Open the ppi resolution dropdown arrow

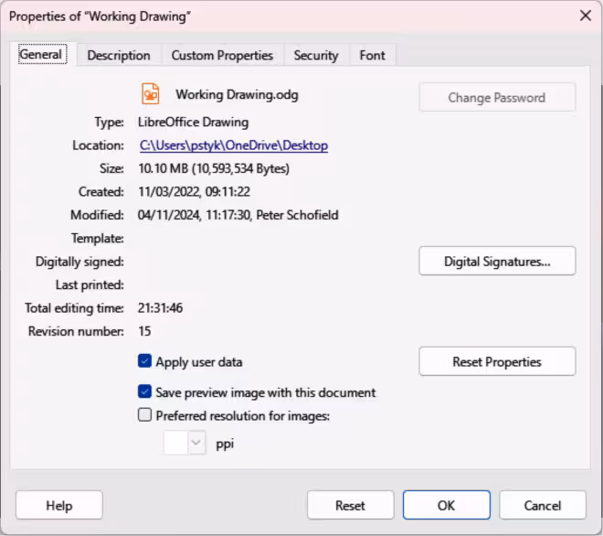coord(196,443)
